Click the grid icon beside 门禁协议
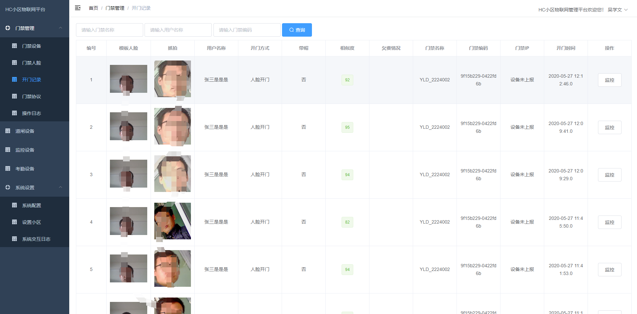Viewport: 637px width, 314px height. click(x=14, y=96)
